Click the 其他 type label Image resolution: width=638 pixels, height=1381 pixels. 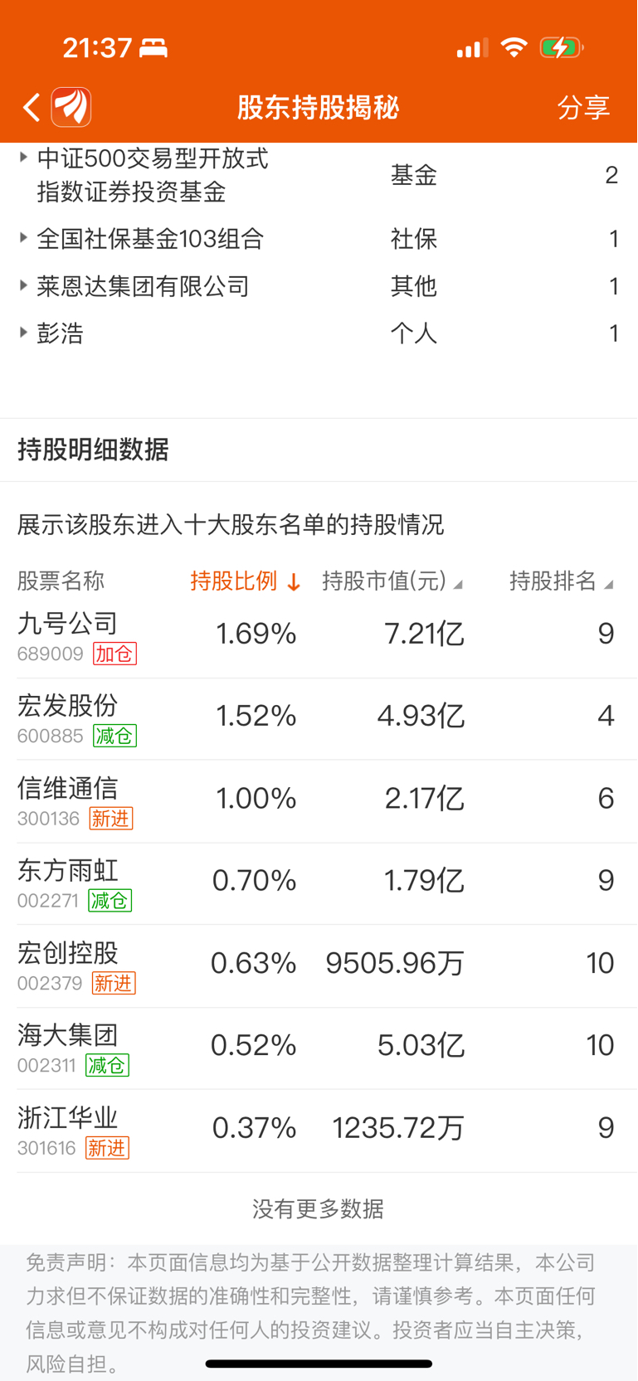pos(414,286)
